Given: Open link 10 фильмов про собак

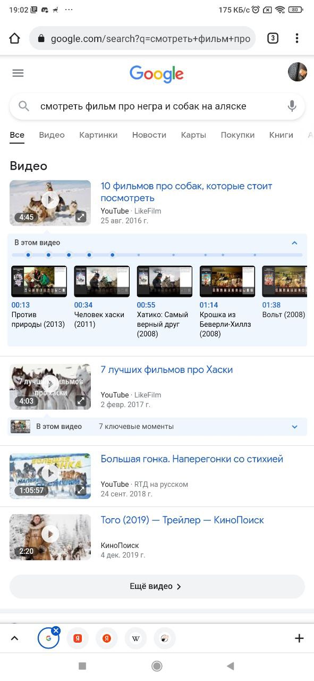Looking at the screenshot, I should tap(186, 192).
